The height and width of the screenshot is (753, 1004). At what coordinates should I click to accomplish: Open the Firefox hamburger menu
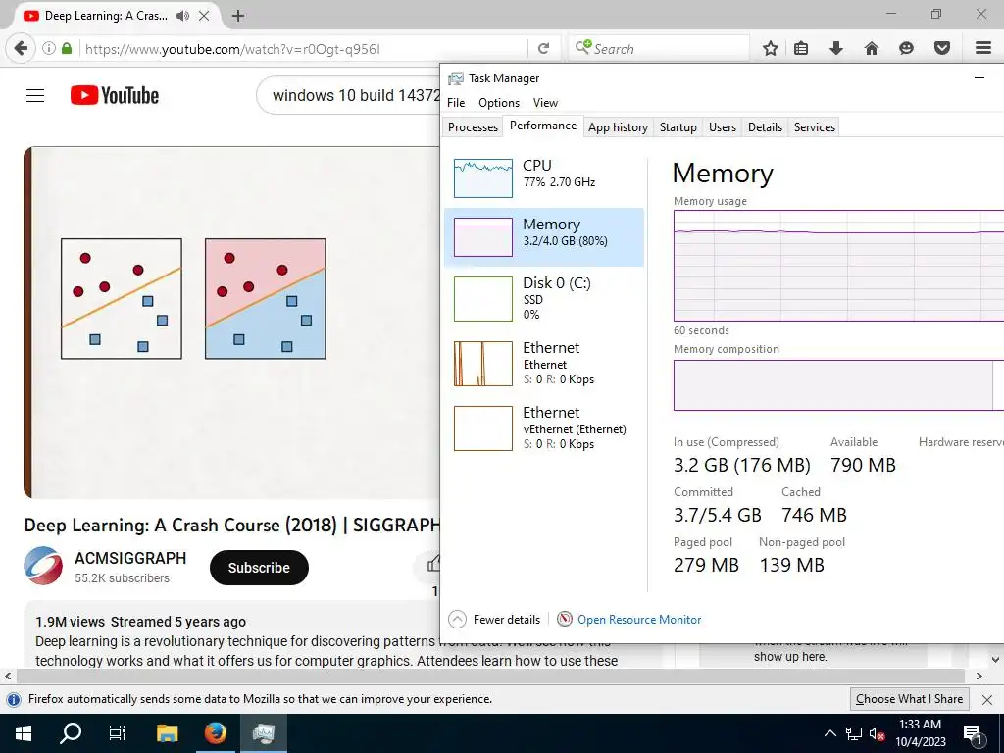[x=983, y=48]
